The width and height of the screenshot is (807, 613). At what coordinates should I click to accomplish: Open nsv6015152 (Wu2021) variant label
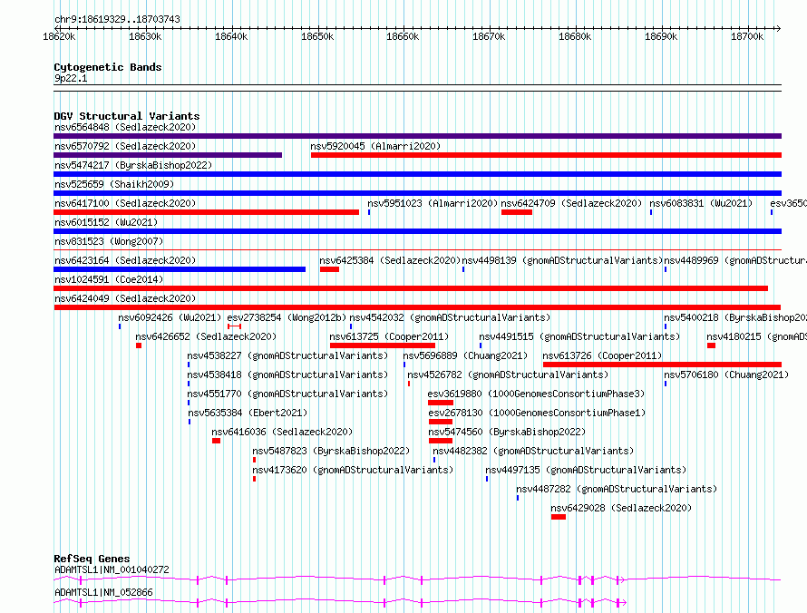click(x=106, y=222)
